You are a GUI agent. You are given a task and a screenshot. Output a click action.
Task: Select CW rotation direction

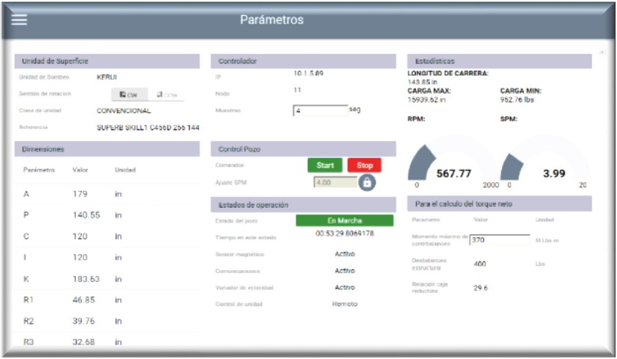[128, 94]
